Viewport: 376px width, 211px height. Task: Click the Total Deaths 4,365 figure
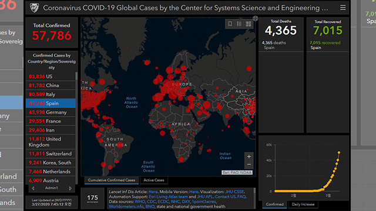tap(281, 30)
